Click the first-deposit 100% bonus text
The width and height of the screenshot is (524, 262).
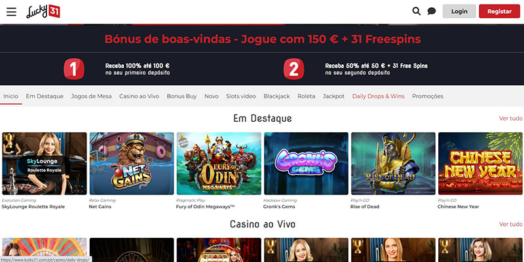138,69
